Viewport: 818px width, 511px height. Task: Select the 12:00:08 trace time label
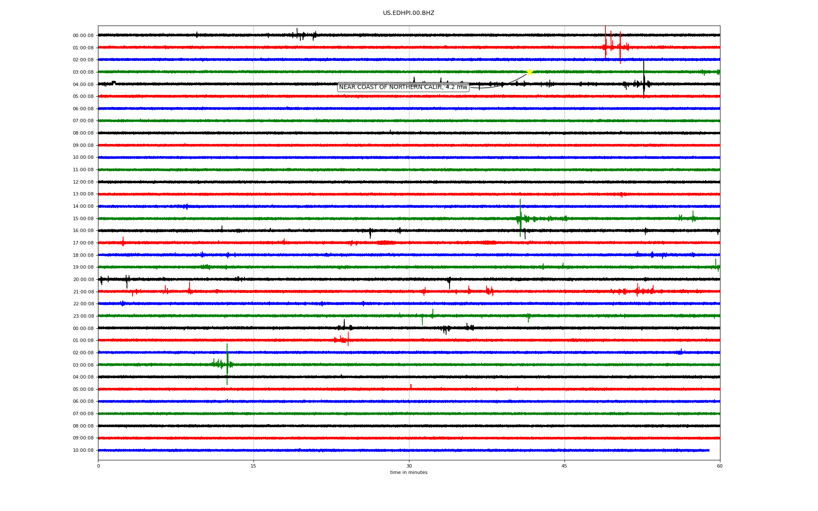pyautogui.click(x=83, y=182)
